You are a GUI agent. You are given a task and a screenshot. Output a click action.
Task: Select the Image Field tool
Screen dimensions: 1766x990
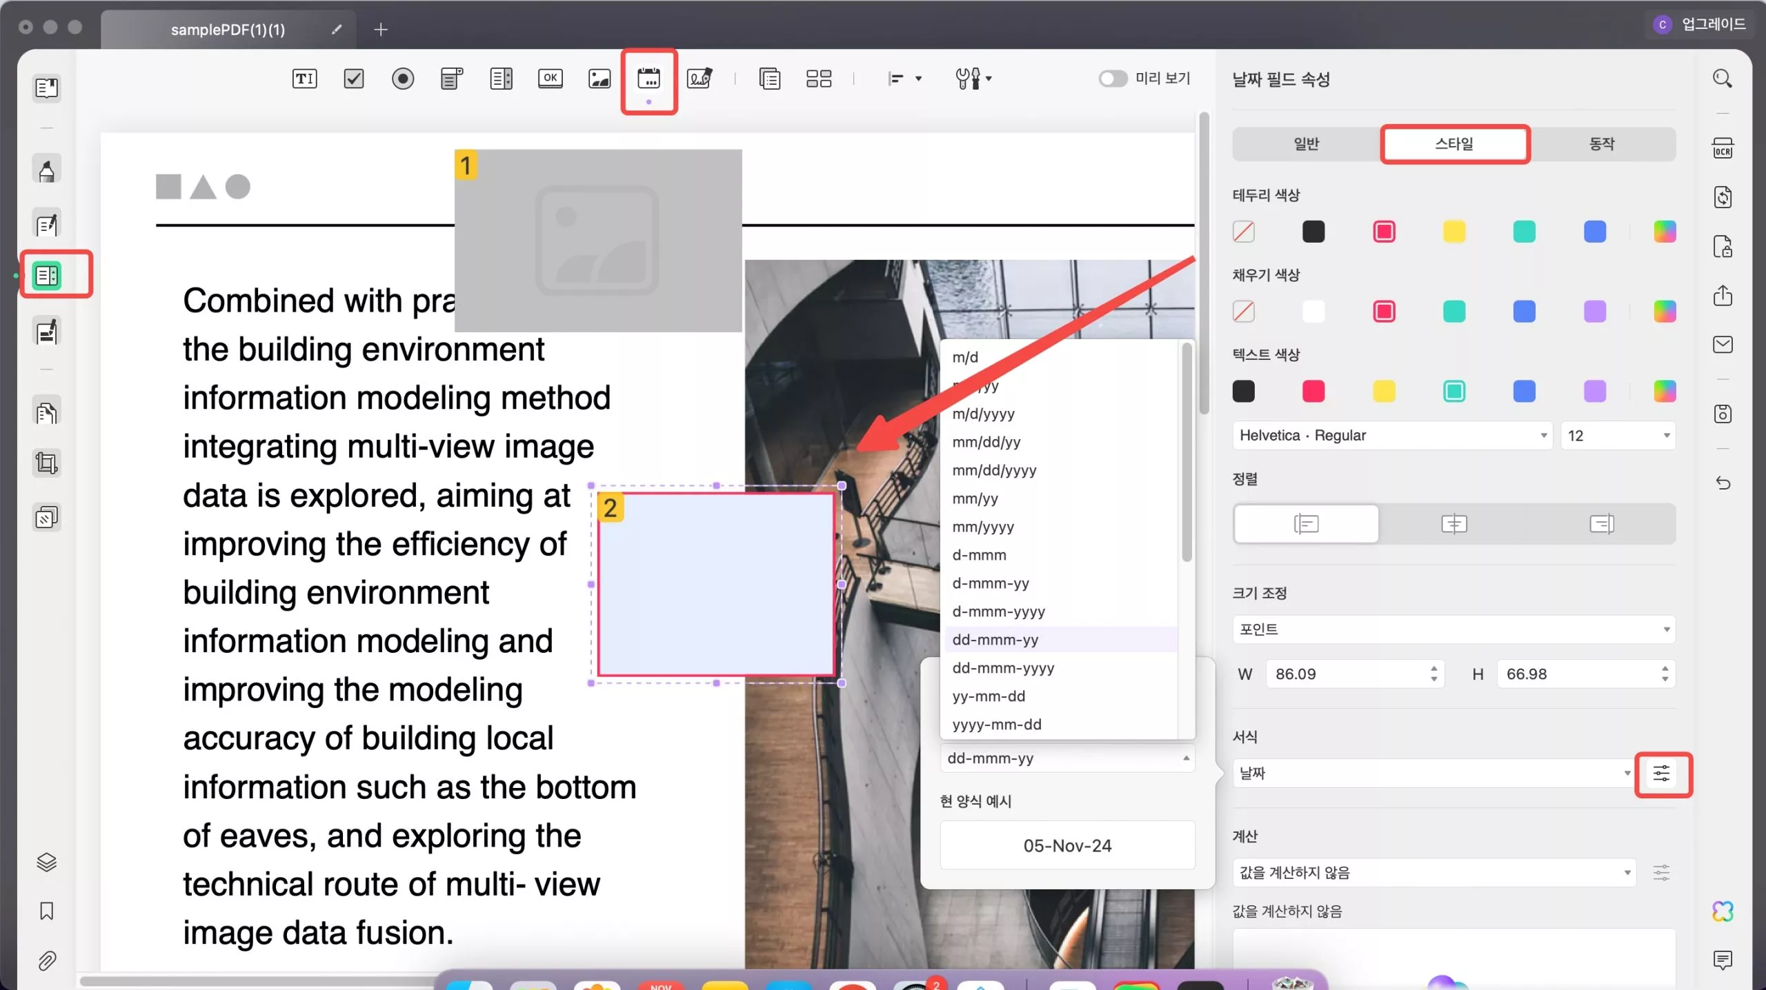pyautogui.click(x=599, y=79)
